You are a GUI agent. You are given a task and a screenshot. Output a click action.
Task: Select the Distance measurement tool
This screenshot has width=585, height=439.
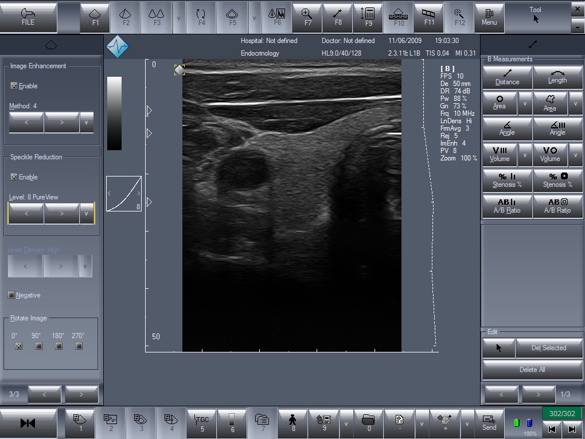coord(507,77)
